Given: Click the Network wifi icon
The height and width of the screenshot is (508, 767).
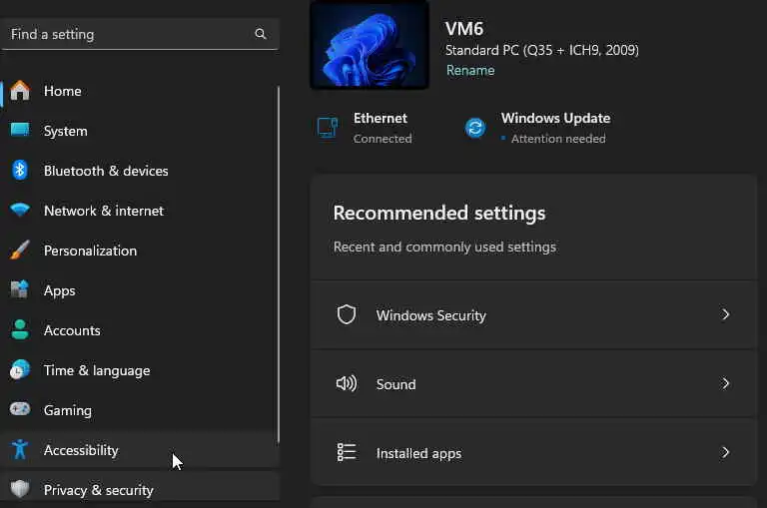Looking at the screenshot, I should pos(20,211).
